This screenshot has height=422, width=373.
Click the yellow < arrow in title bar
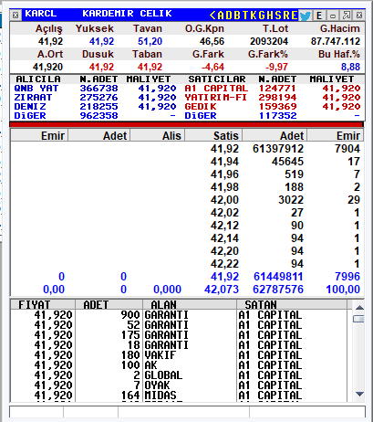click(x=212, y=16)
